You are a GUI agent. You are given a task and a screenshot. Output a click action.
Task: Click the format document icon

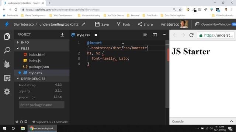(x=145, y=35)
